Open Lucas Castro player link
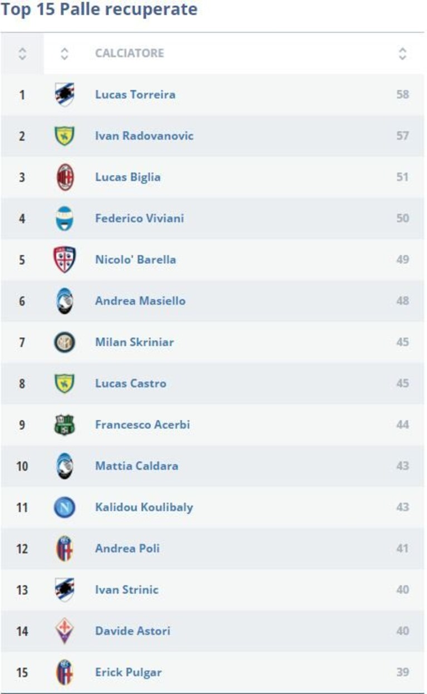This screenshot has width=427, height=694. tap(131, 384)
